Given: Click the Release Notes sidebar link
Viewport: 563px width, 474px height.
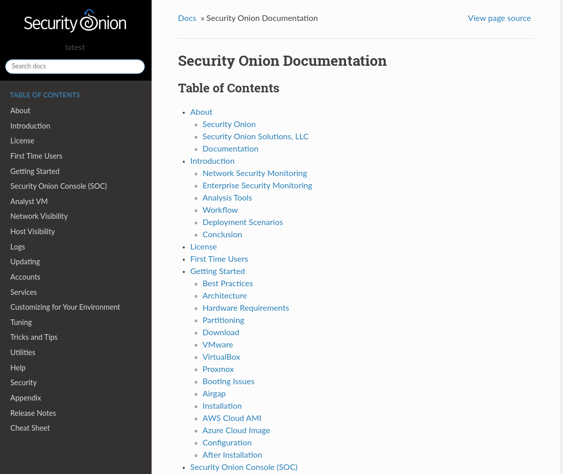Looking at the screenshot, I should point(33,413).
